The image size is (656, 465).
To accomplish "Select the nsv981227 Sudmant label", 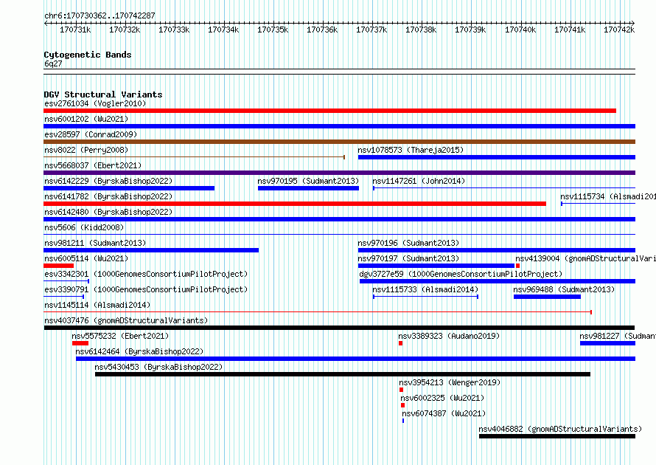I will [618, 336].
